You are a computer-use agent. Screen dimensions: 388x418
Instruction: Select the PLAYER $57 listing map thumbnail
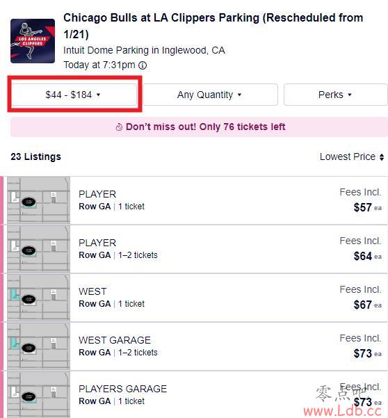click(x=38, y=200)
